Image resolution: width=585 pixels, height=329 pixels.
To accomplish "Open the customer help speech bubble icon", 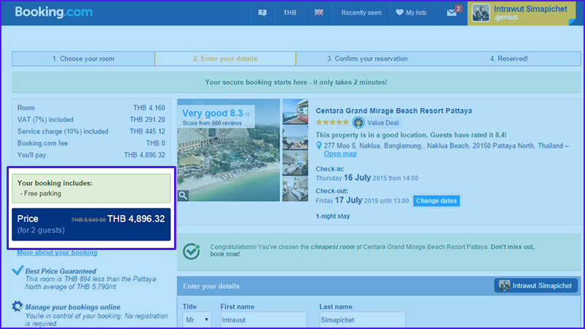I will (263, 12).
